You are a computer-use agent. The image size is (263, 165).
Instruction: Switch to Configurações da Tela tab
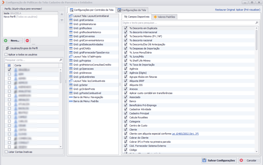tap(132, 10)
